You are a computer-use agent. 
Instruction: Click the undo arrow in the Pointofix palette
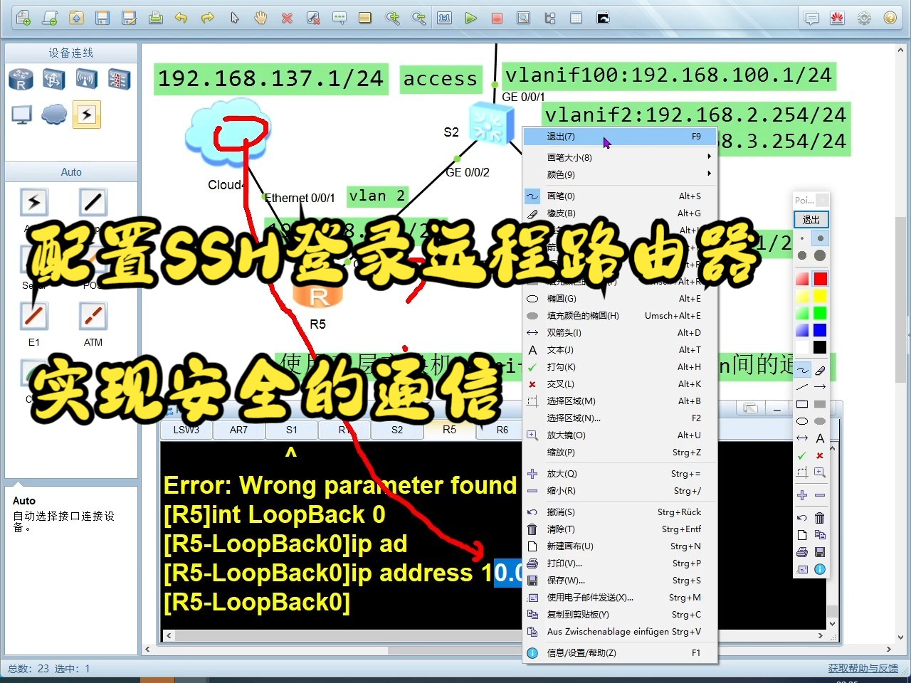pos(802,517)
